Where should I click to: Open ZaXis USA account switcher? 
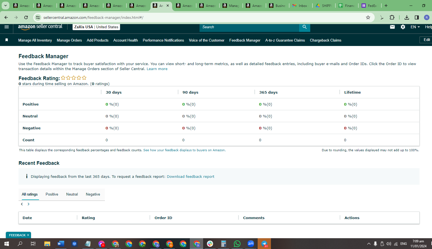96,27
